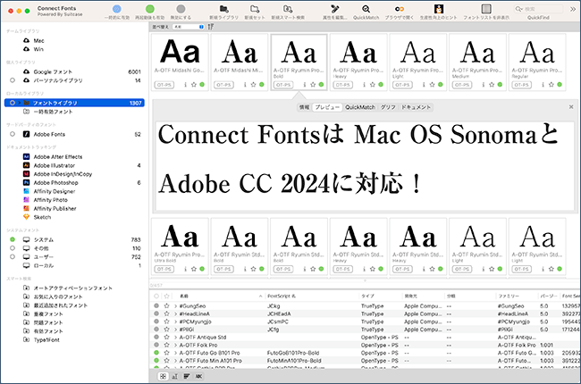Screen dimensions: 581x384
Task: Toggle the sort order icon beside the sort dropdown
Action: [211, 27]
